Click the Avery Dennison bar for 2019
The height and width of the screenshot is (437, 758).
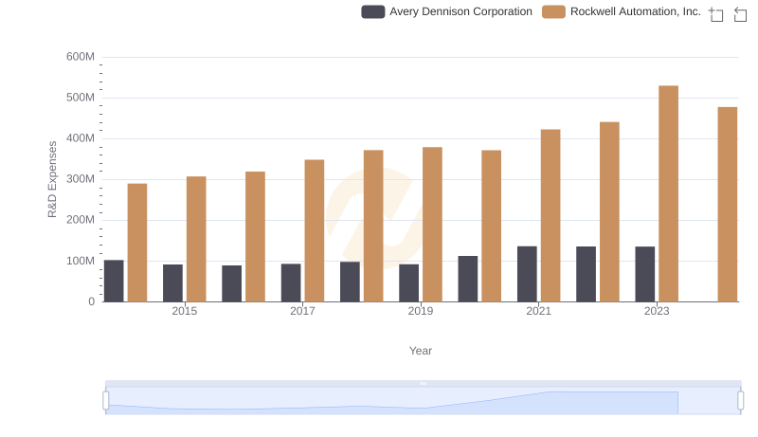[409, 282]
